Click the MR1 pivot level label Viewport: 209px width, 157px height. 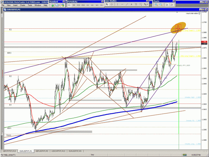pos(9,128)
